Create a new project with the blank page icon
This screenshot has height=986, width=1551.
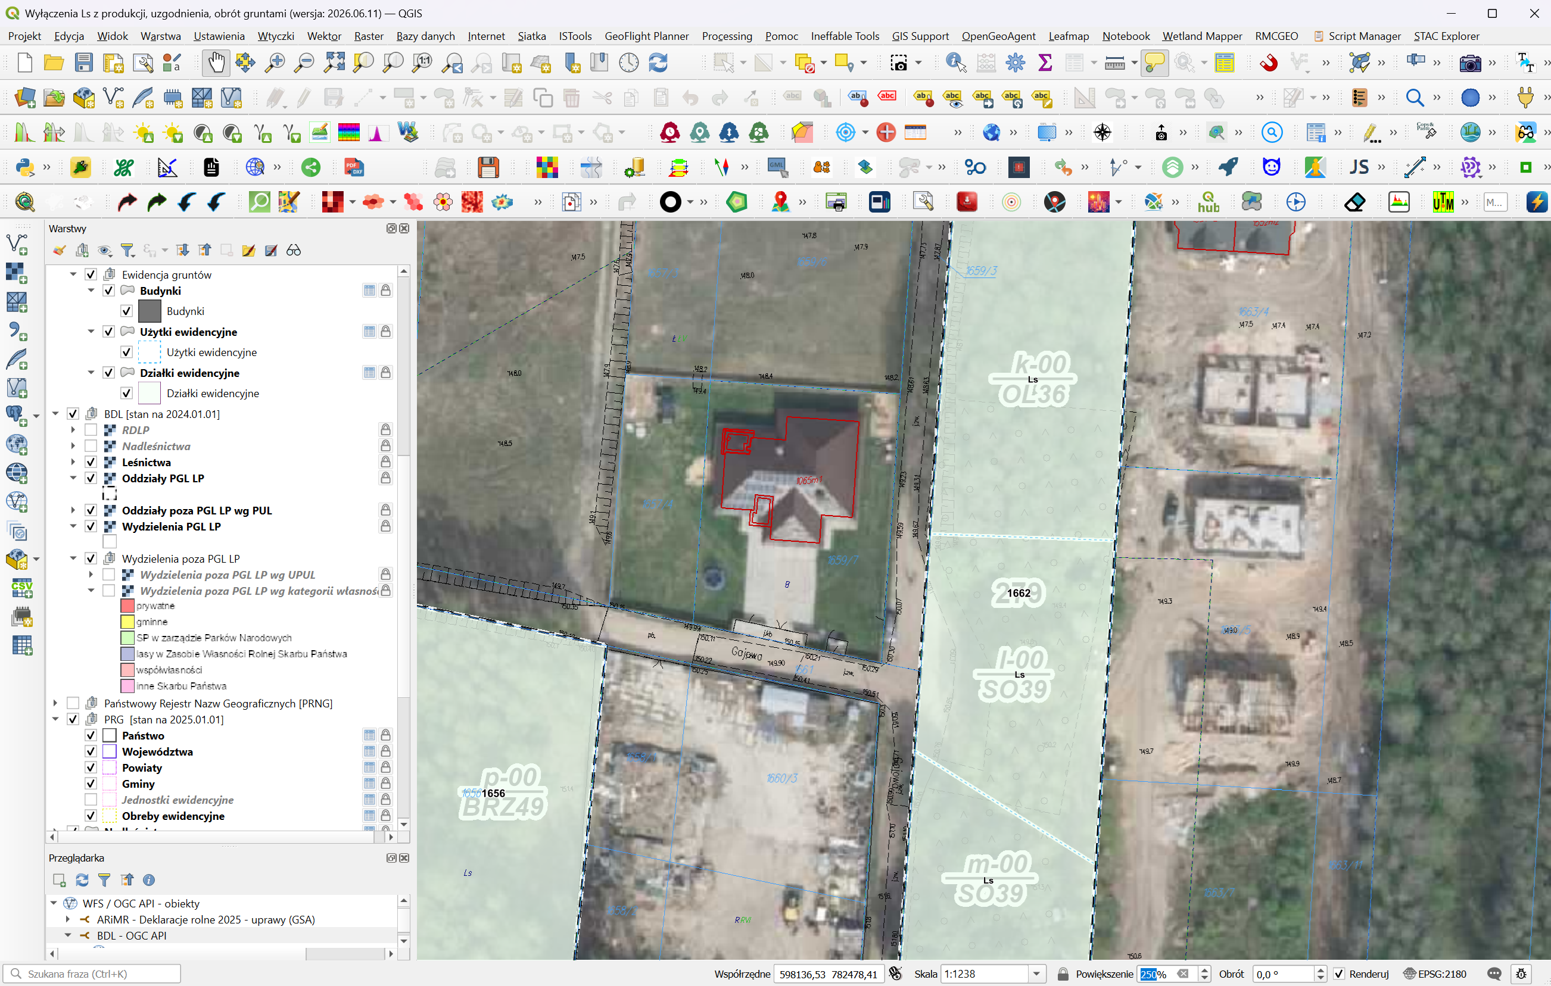coord(24,63)
